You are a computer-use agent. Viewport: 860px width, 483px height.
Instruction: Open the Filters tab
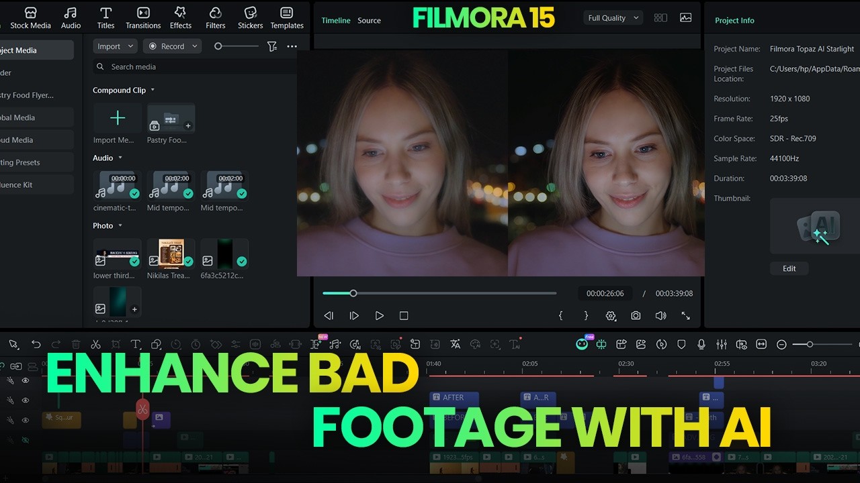pyautogui.click(x=215, y=18)
